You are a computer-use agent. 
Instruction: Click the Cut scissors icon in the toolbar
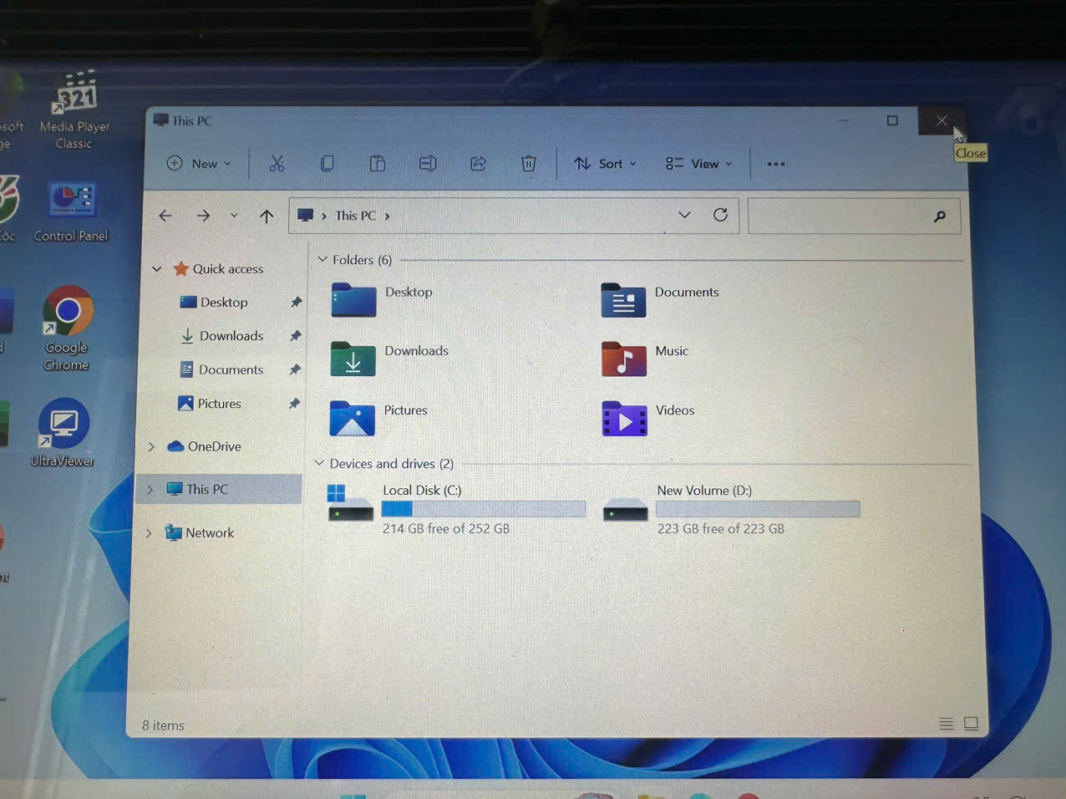[277, 164]
